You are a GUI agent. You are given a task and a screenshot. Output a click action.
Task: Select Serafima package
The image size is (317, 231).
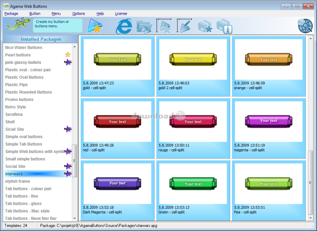[38, 115]
